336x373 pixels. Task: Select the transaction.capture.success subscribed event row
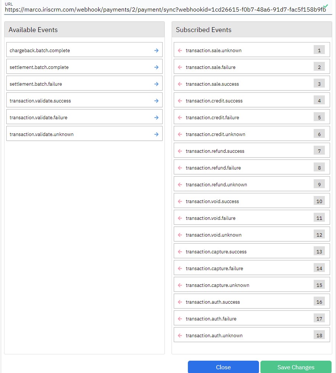tap(251, 251)
